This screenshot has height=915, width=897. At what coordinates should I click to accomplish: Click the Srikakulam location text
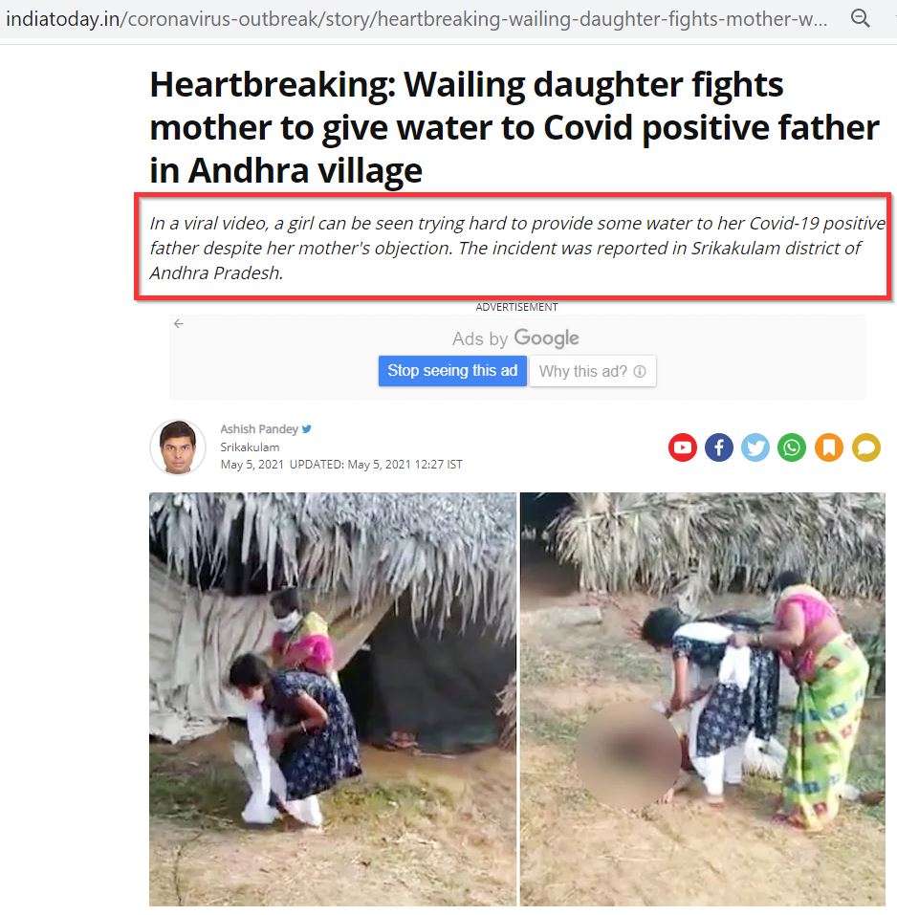click(x=250, y=447)
